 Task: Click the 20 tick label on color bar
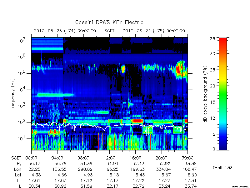pyautogui.click(x=212, y=86)
